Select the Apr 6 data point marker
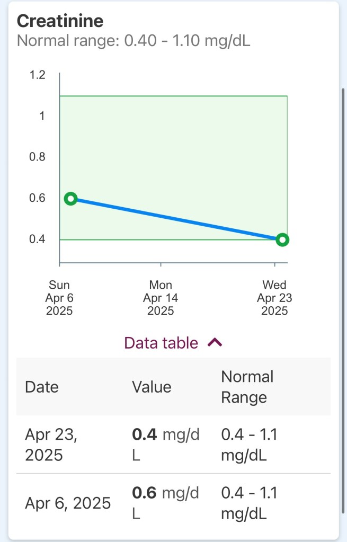This screenshot has height=542, width=347. click(x=70, y=199)
